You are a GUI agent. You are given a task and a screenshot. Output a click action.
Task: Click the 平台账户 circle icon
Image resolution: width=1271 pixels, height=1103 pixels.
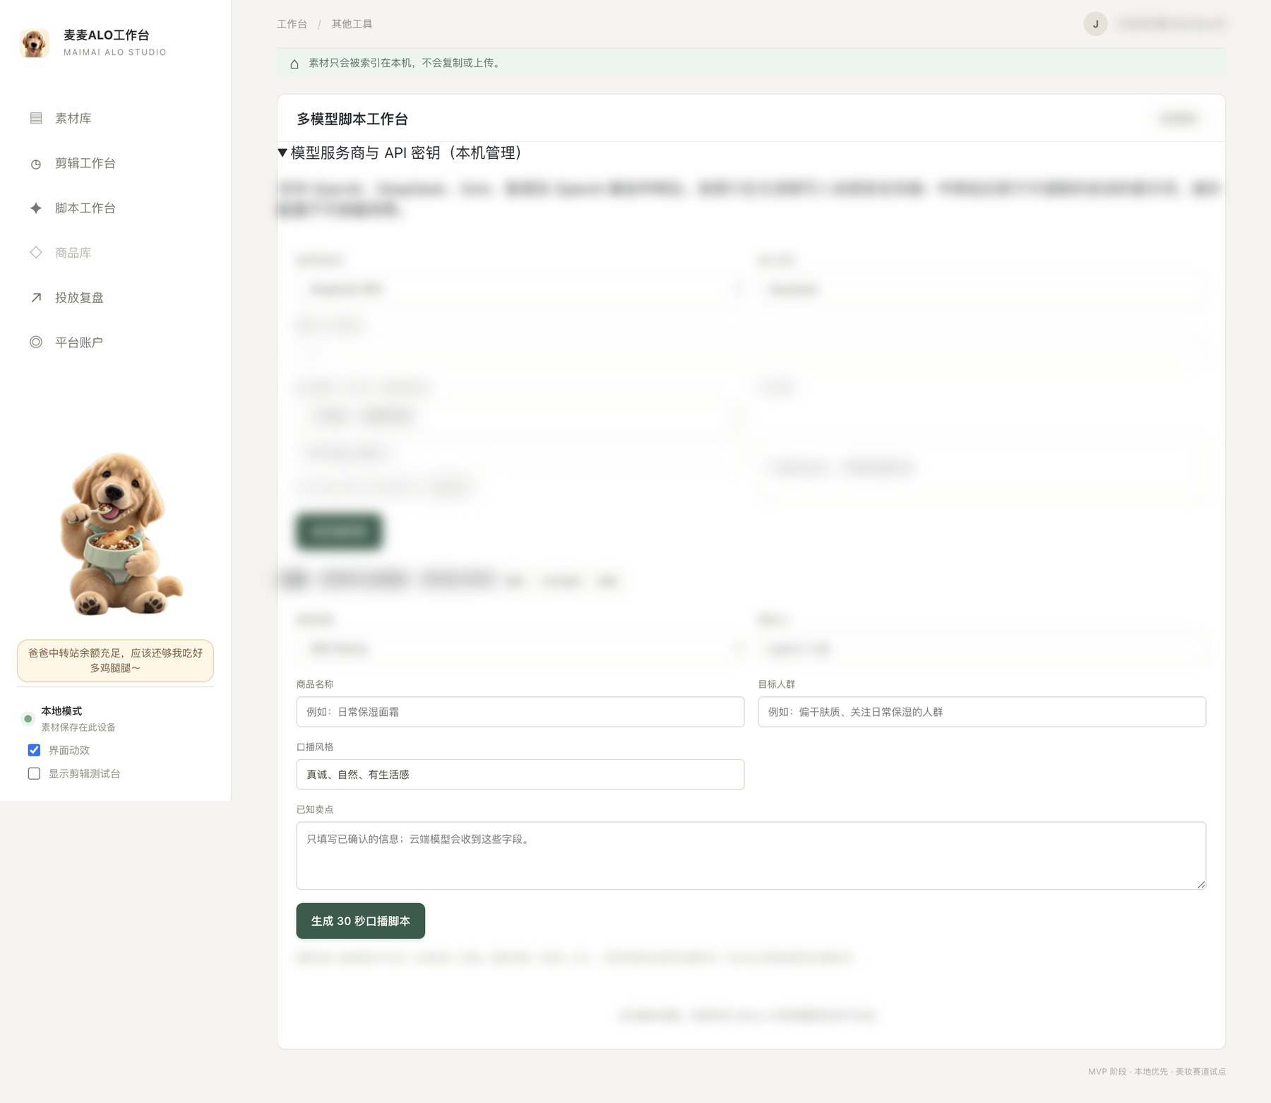[36, 342]
